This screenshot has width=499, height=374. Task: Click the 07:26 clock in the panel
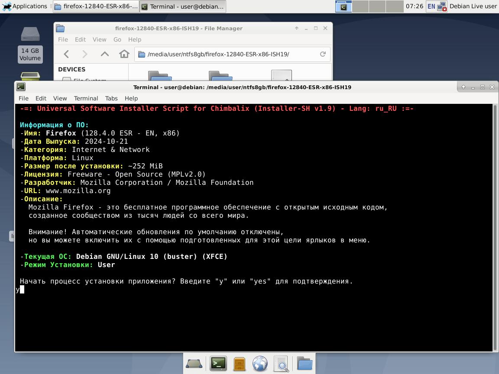pos(415,6)
